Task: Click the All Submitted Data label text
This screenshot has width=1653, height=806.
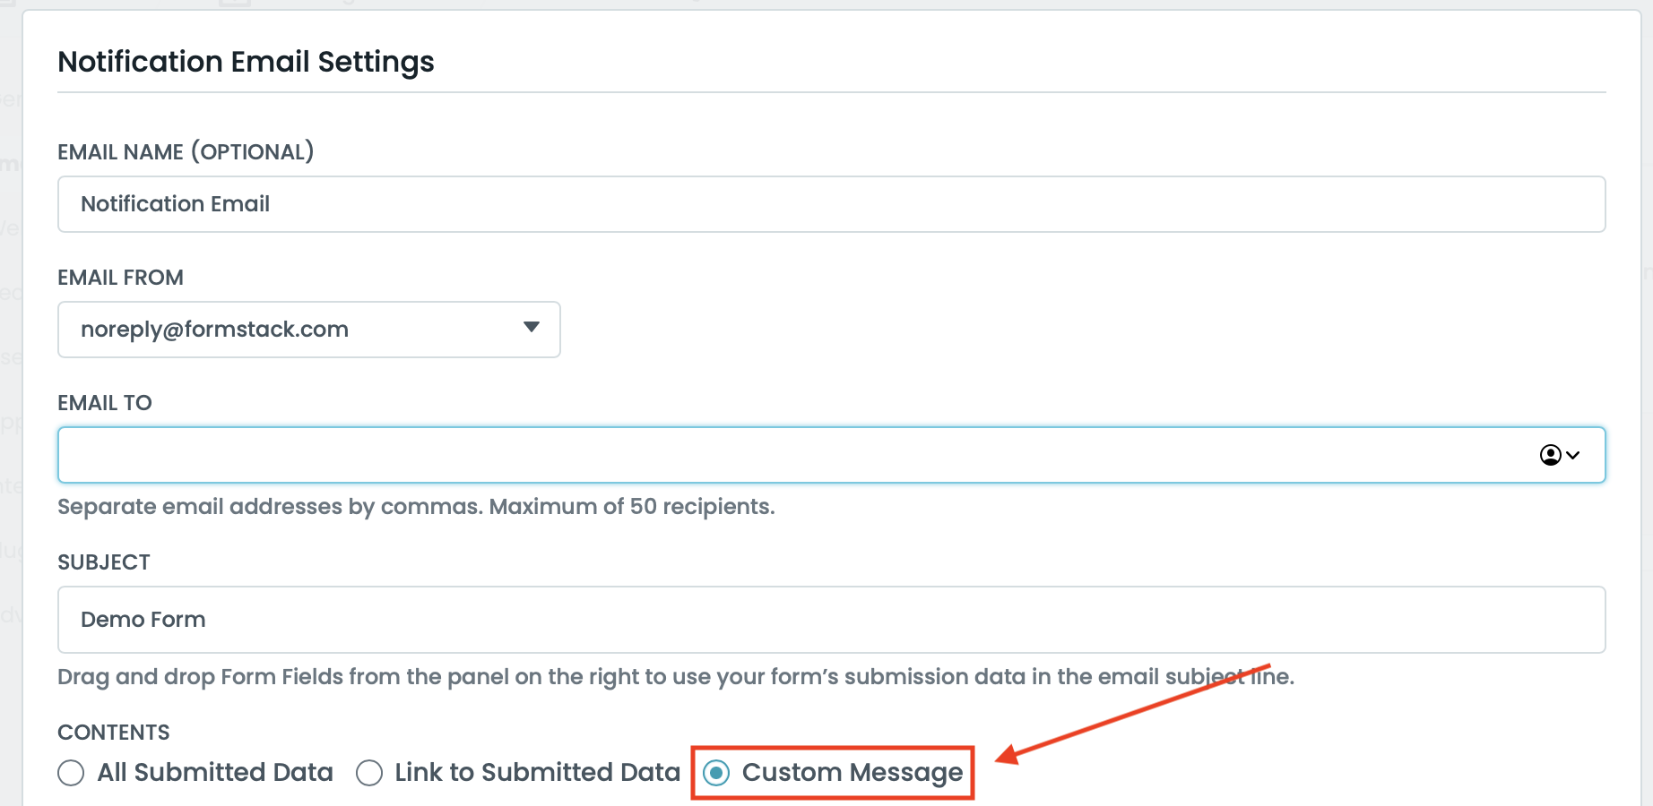Action: [215, 773]
